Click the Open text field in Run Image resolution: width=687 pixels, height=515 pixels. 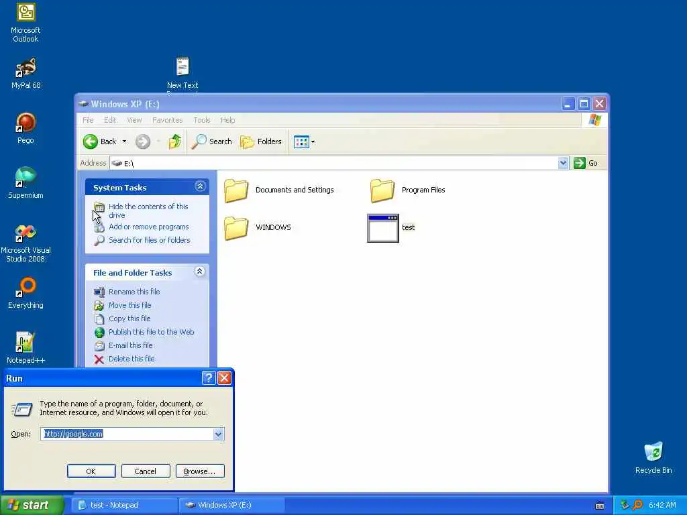[x=127, y=434]
